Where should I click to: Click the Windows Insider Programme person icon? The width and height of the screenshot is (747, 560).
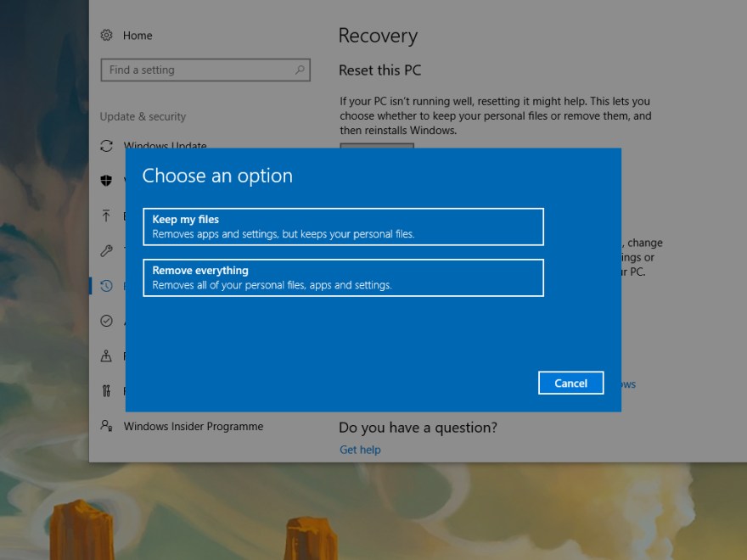[106, 426]
